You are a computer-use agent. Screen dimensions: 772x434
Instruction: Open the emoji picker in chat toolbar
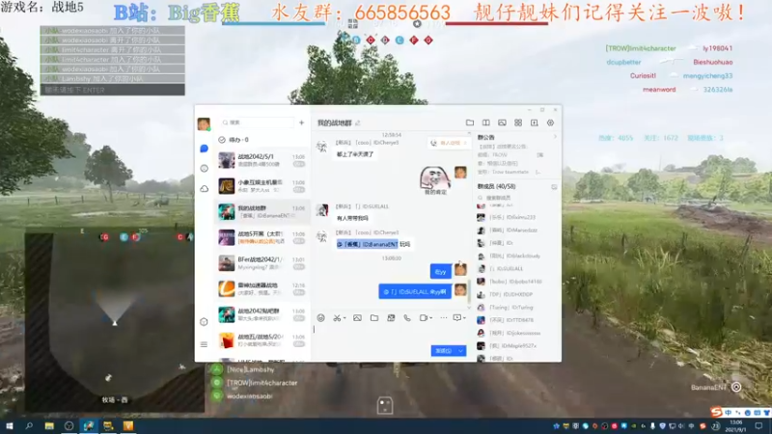[321, 318]
